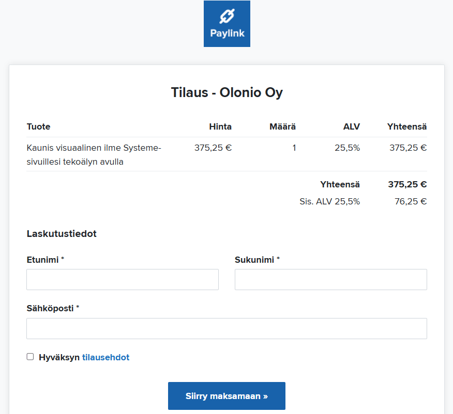453x414 pixels.
Task: Click the Paylink logo
Action: pyautogui.click(x=227, y=24)
